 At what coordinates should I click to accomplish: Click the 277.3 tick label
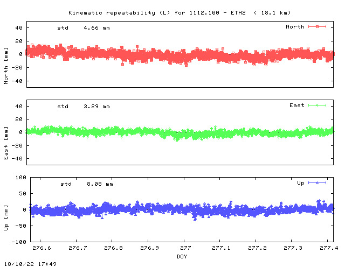293,248
